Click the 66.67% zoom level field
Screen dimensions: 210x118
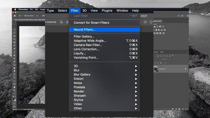[x=15, y=109]
